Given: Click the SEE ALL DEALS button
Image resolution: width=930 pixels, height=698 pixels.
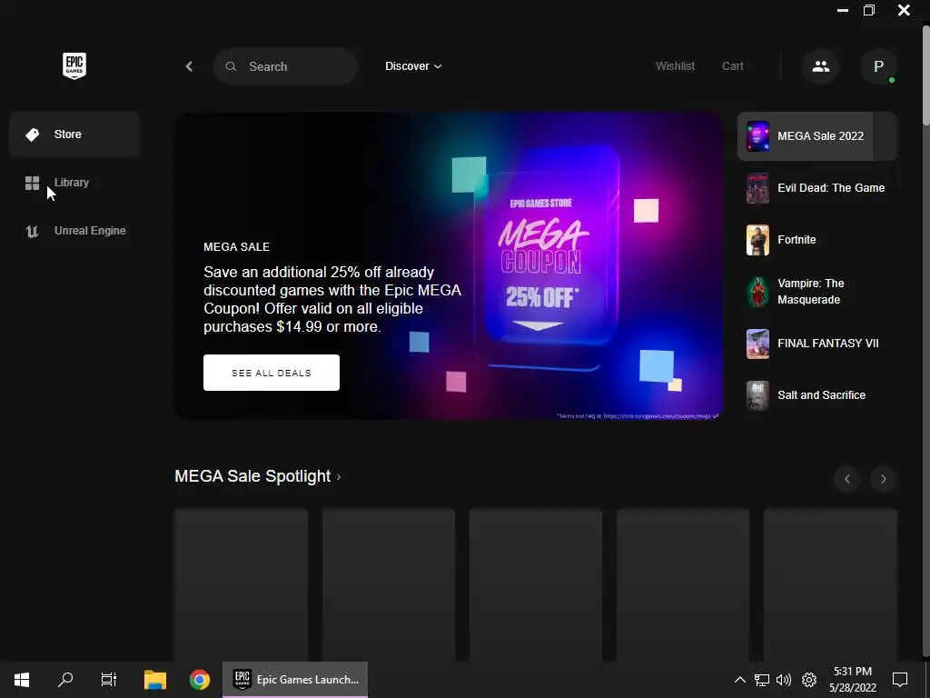Looking at the screenshot, I should point(272,373).
